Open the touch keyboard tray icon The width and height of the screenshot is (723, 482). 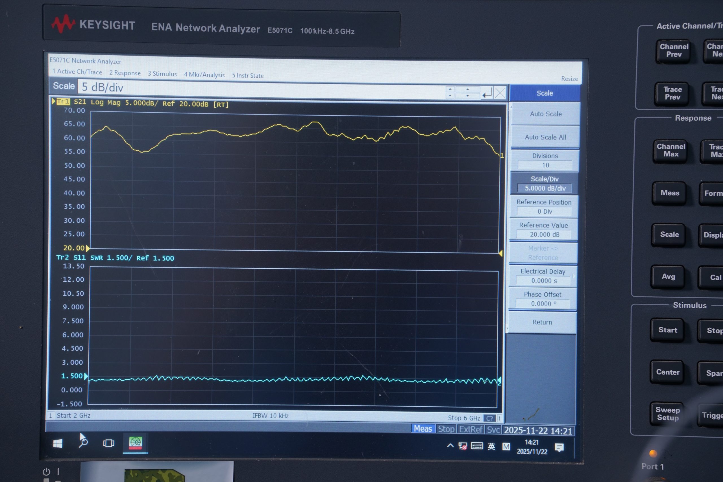[x=477, y=446]
